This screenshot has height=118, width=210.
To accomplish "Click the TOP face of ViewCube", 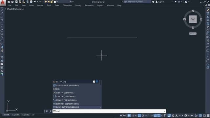I will tap(193, 19).
